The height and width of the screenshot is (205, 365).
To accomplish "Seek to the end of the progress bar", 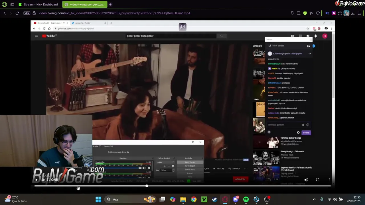I will pyautogui.click(x=330, y=186).
